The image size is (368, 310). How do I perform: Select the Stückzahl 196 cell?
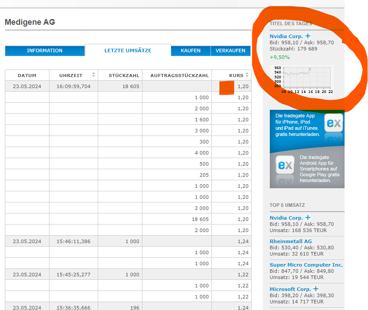point(120,307)
